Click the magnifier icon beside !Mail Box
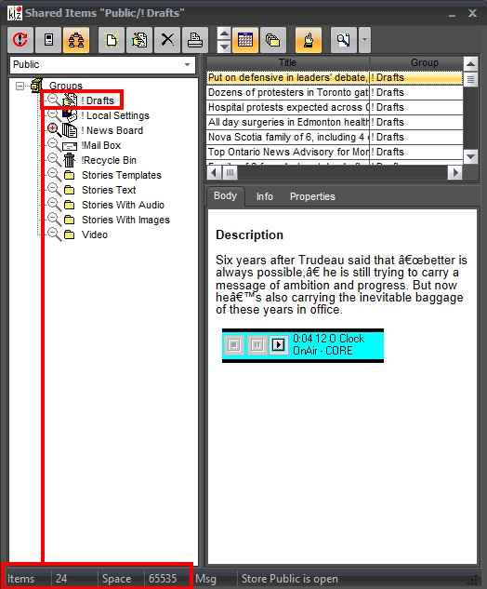487x589 pixels. click(54, 144)
